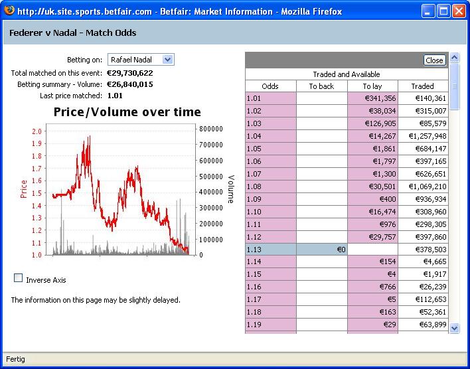This screenshot has height=369, width=470.
Task: Click To lay amount €30,501
Action: (x=372, y=186)
